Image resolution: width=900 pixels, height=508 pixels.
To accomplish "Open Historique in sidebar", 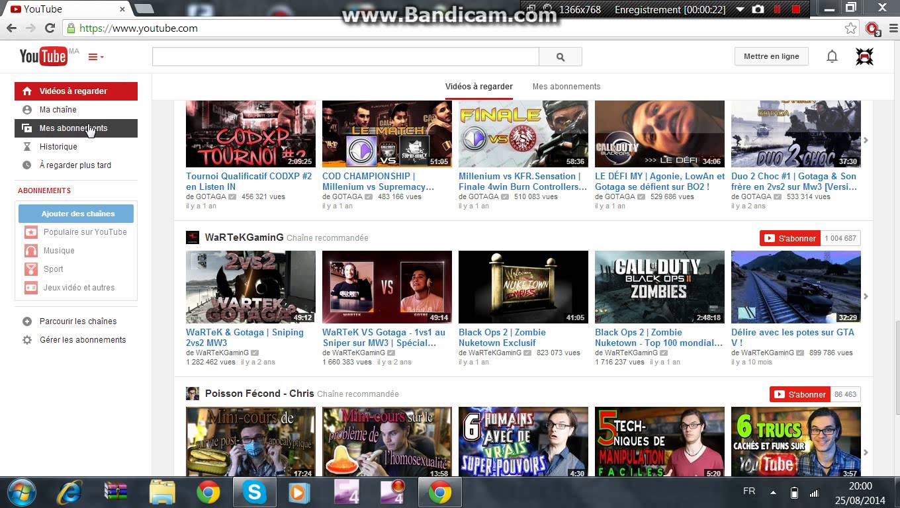I will (x=76, y=147).
